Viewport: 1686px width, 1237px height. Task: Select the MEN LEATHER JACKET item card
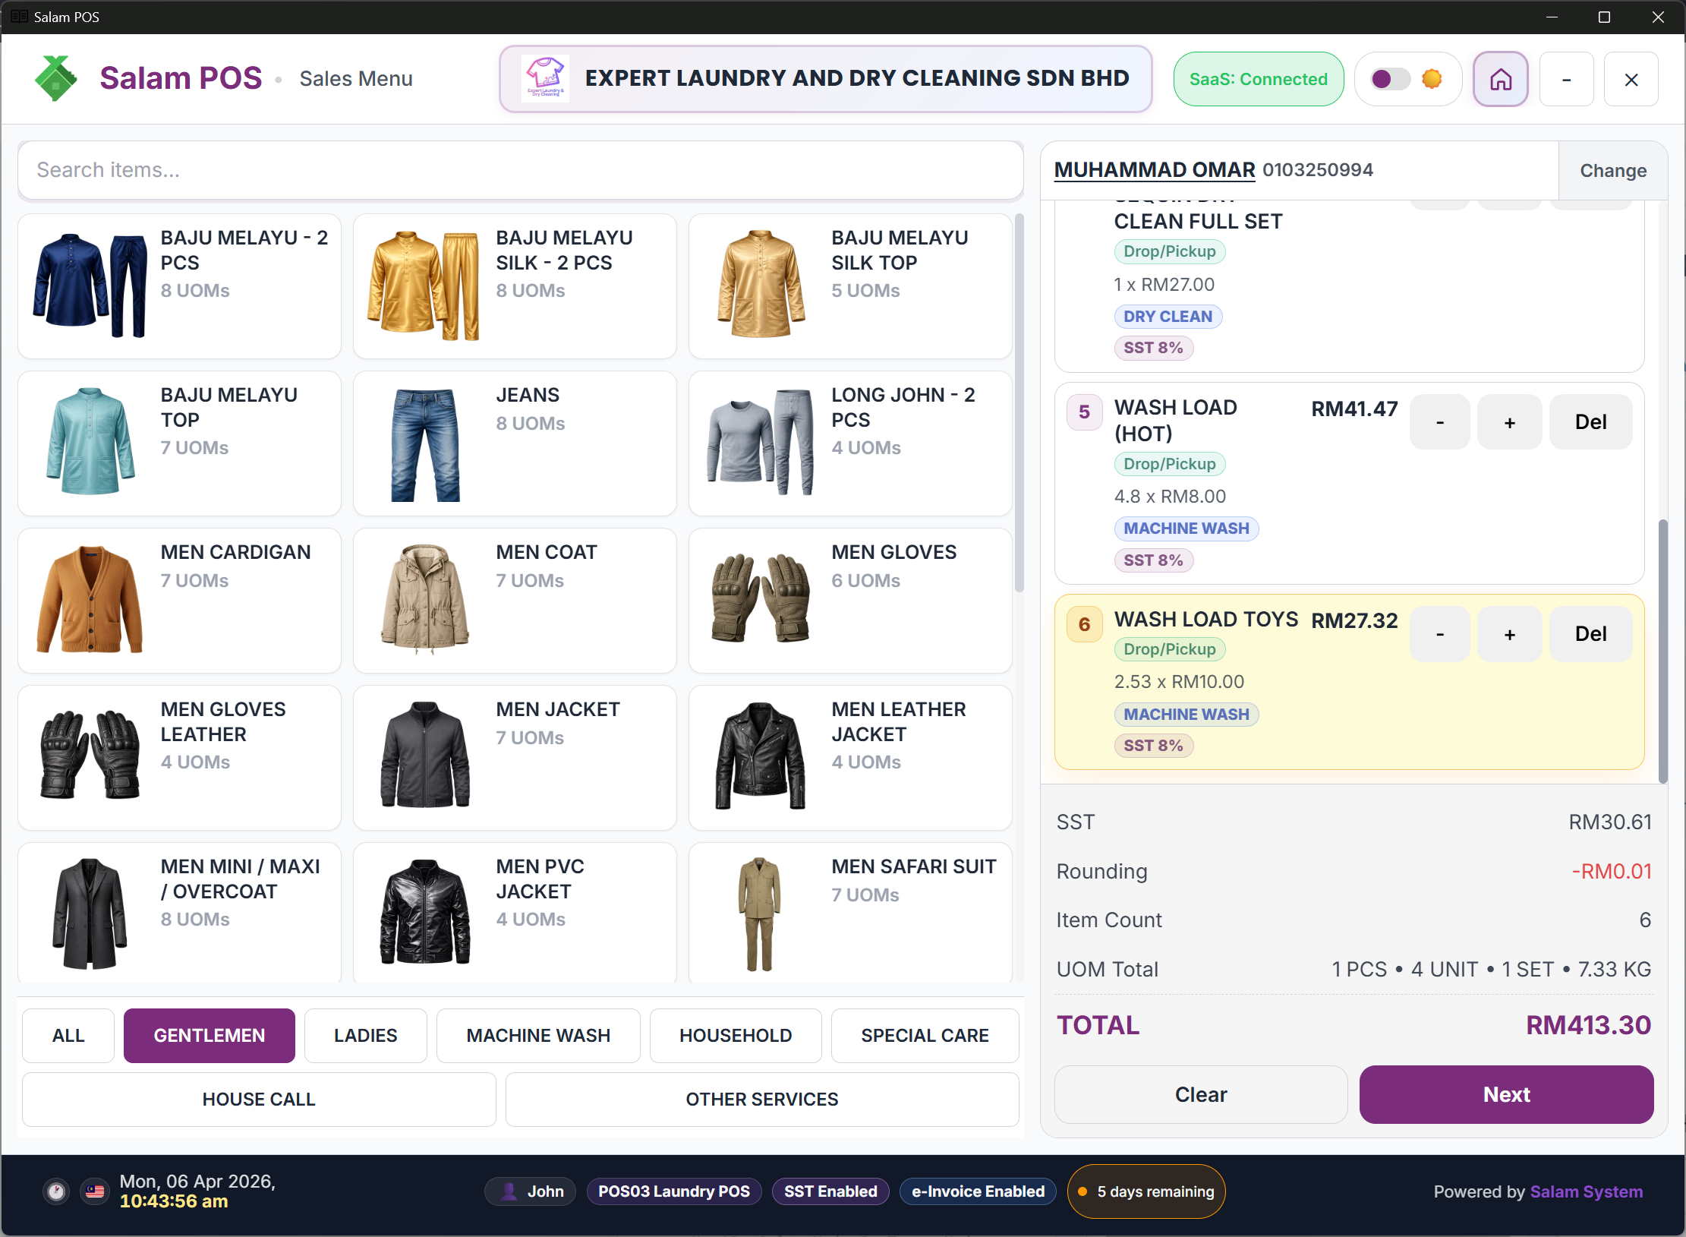click(x=850, y=758)
